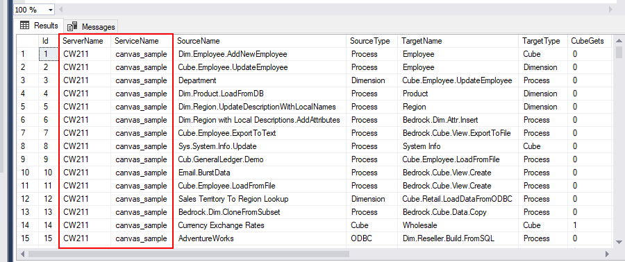Click TargetName cell Dim.Reseller.Build.FromSQL
This screenshot has height=262, width=625.
click(459, 238)
